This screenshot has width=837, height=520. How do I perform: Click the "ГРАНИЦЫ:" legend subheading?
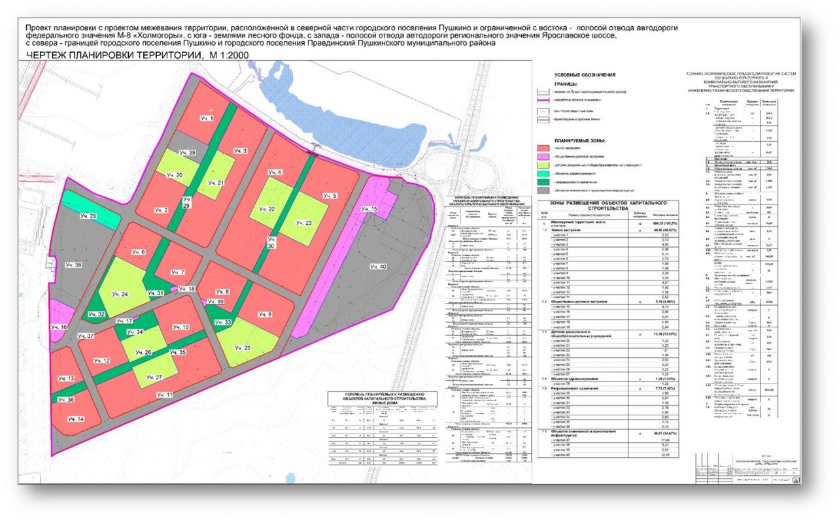(566, 84)
